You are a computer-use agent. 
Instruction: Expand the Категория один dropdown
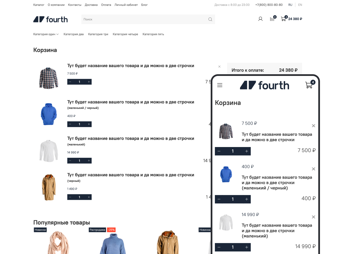click(x=46, y=34)
